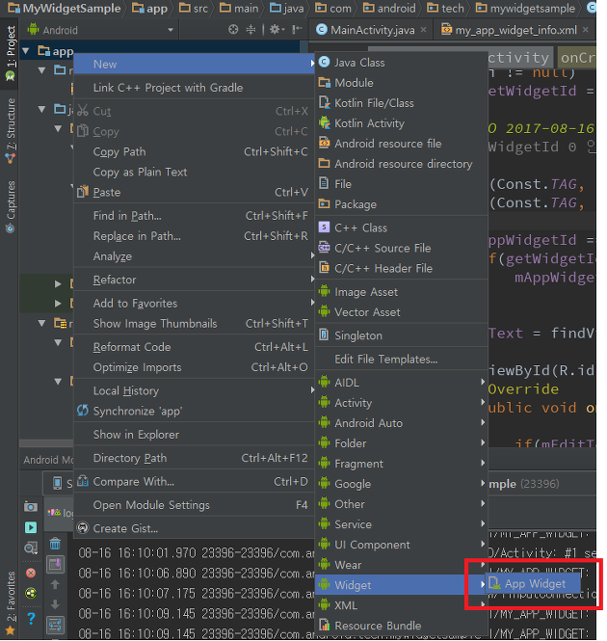The image size is (607, 641).
Task: Select Copy Path in context menu
Action: point(194,151)
